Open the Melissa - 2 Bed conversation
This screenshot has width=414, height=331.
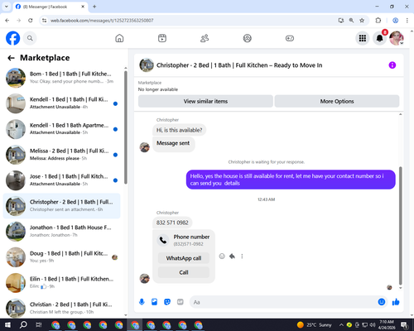[x=62, y=155]
